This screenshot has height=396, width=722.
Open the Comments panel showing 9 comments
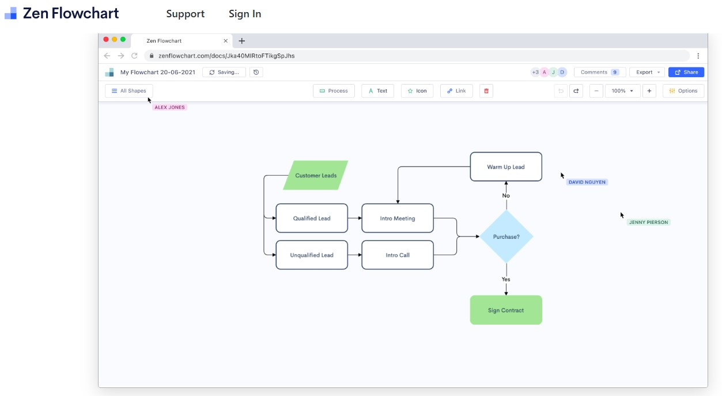[x=599, y=71]
